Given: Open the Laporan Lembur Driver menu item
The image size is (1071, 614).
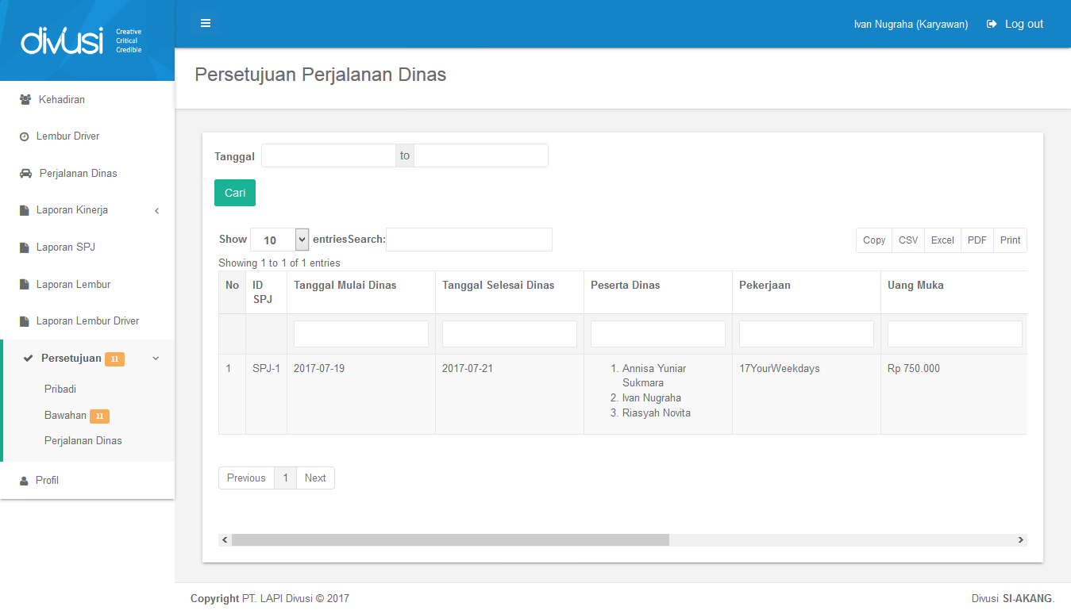Looking at the screenshot, I should (87, 321).
